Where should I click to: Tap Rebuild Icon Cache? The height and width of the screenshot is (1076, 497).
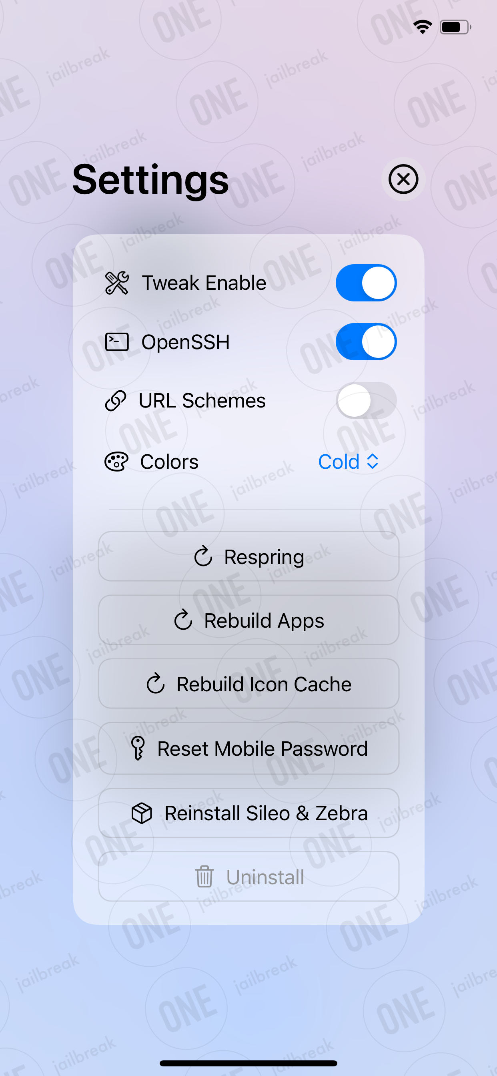[x=248, y=684]
